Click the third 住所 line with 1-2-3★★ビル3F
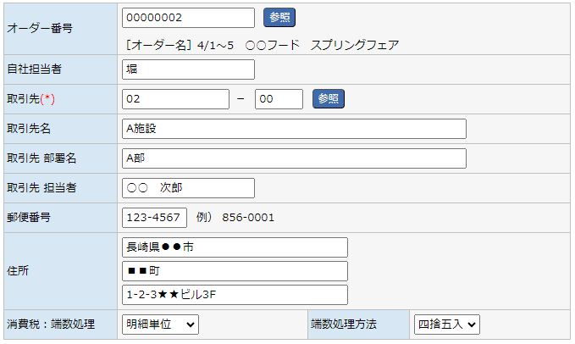The height and width of the screenshot is (344, 575). (x=235, y=295)
